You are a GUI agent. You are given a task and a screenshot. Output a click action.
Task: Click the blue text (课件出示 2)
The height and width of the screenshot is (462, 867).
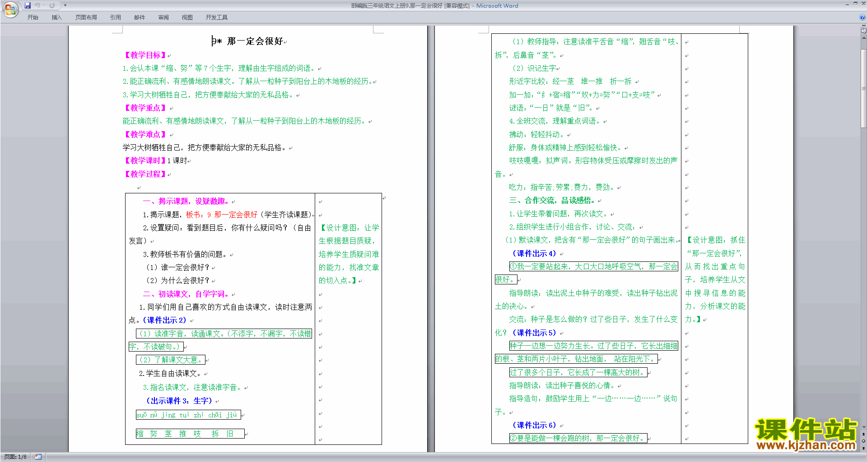[164, 320]
